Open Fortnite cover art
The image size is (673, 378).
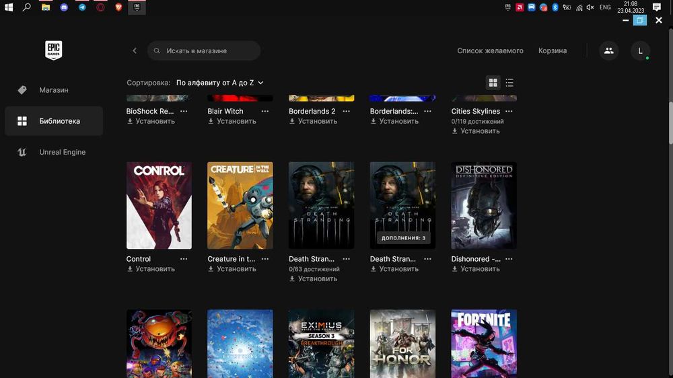pos(484,344)
